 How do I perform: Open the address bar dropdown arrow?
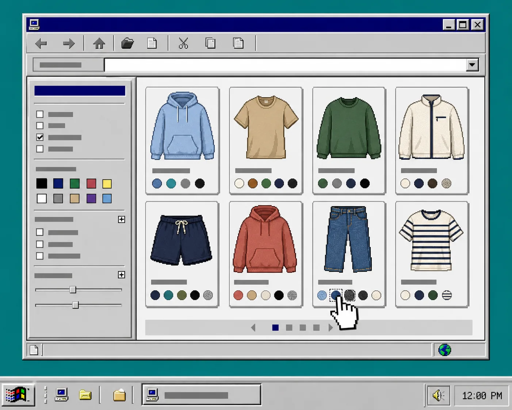tap(472, 65)
